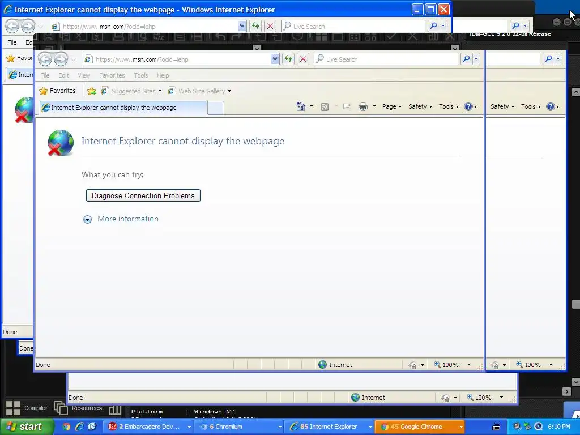The width and height of the screenshot is (580, 435).
Task: Click the Help question mark icon
Action: click(468, 106)
